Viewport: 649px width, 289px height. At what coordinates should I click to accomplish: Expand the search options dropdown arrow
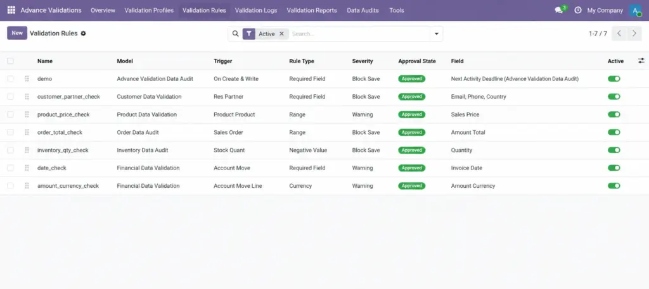coord(436,34)
